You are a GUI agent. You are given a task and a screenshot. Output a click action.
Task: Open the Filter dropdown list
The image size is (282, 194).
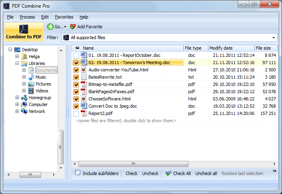(x=274, y=38)
